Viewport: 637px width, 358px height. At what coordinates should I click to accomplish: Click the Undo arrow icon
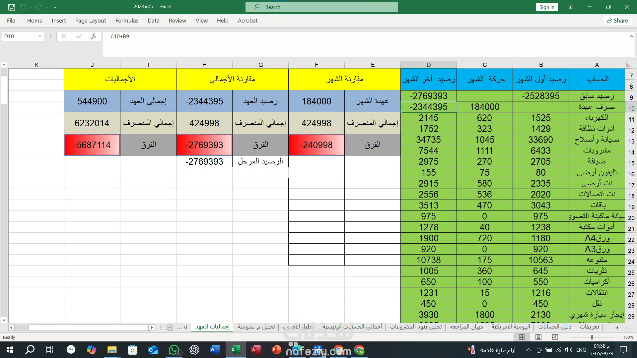[x=23, y=7]
